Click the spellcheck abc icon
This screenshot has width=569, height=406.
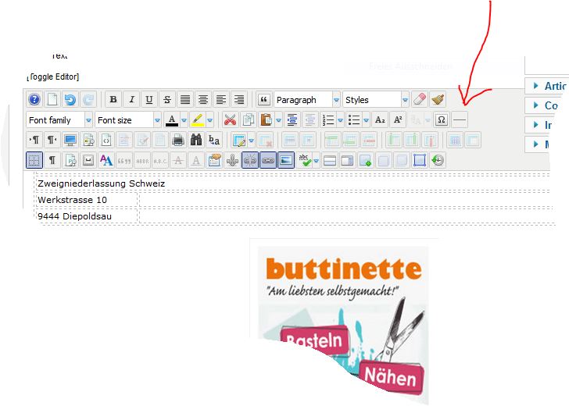tap(304, 160)
